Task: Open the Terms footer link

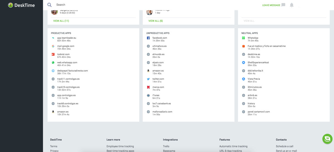Action: point(54,146)
